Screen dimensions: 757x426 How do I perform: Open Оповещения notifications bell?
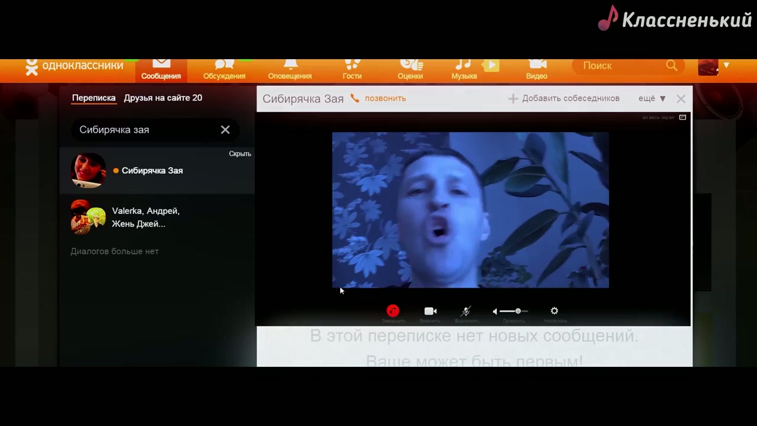pos(290,70)
